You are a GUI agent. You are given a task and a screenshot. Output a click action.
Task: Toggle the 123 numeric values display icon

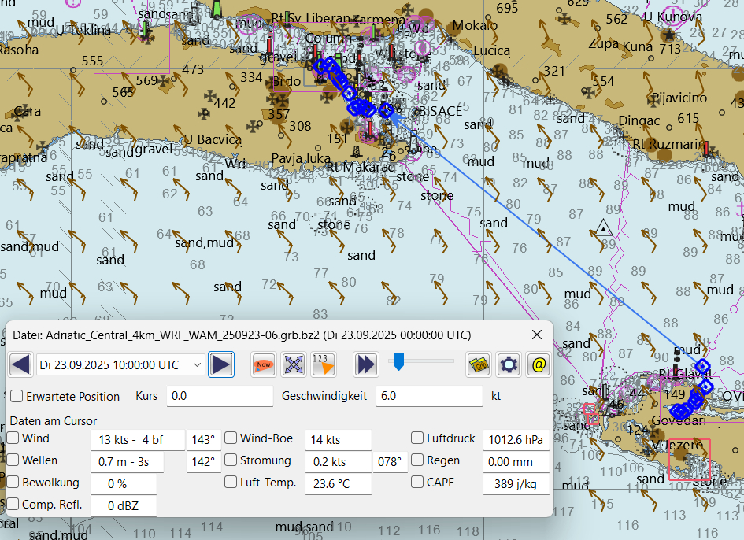coord(323,364)
